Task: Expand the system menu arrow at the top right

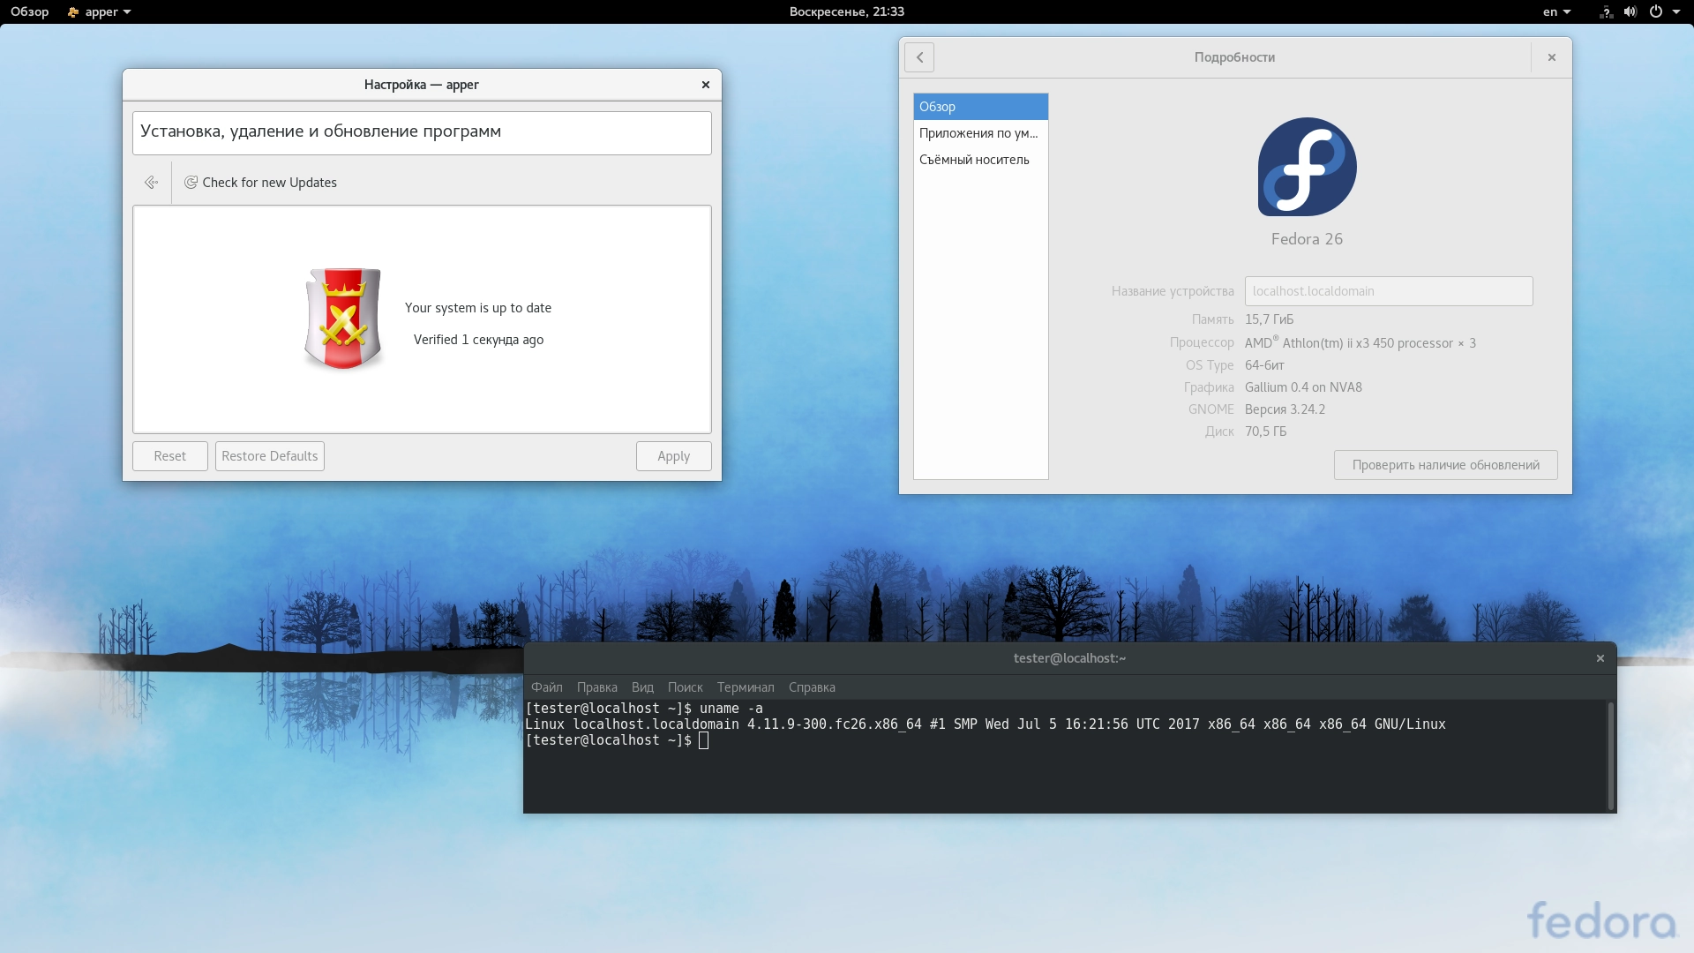Action: [x=1676, y=11]
